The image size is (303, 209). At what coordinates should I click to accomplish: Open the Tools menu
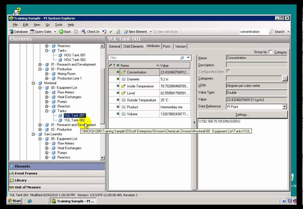pos(58,25)
